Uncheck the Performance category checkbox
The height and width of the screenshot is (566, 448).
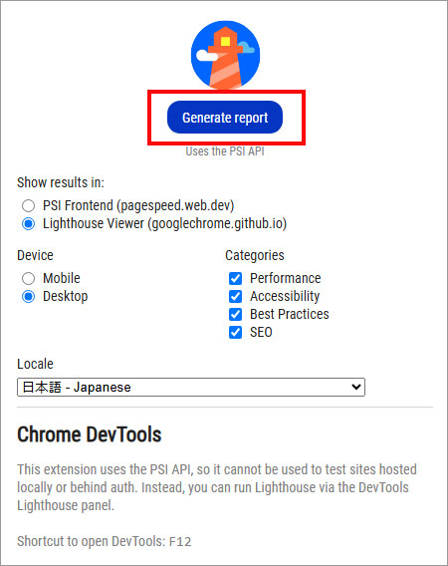click(x=235, y=278)
